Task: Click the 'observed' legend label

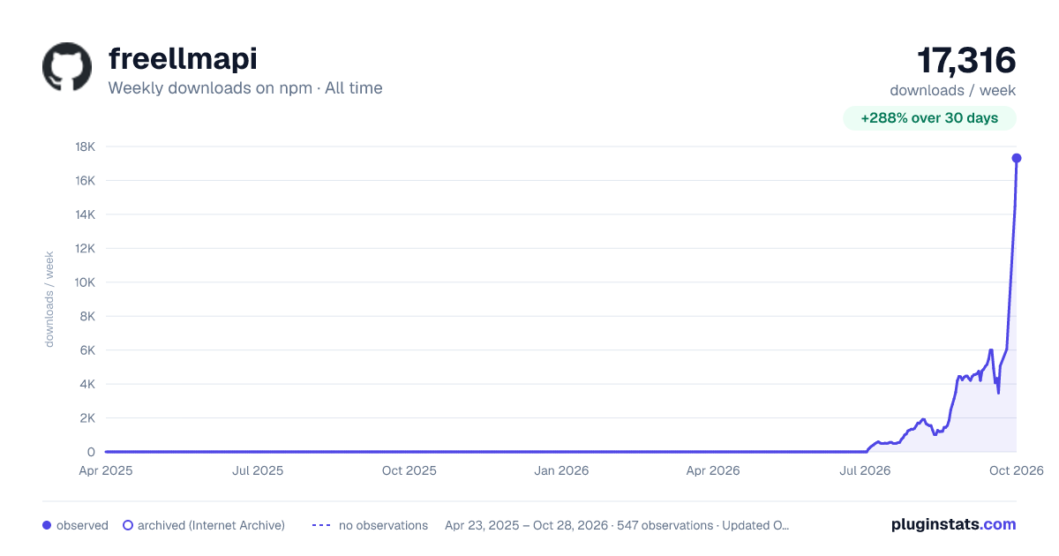Action: [x=82, y=525]
